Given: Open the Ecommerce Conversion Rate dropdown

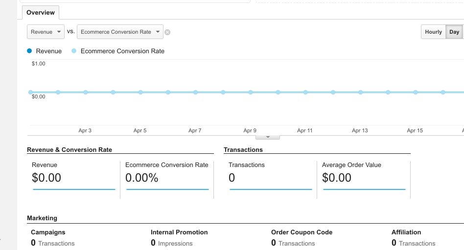Looking at the screenshot, I should [120, 32].
